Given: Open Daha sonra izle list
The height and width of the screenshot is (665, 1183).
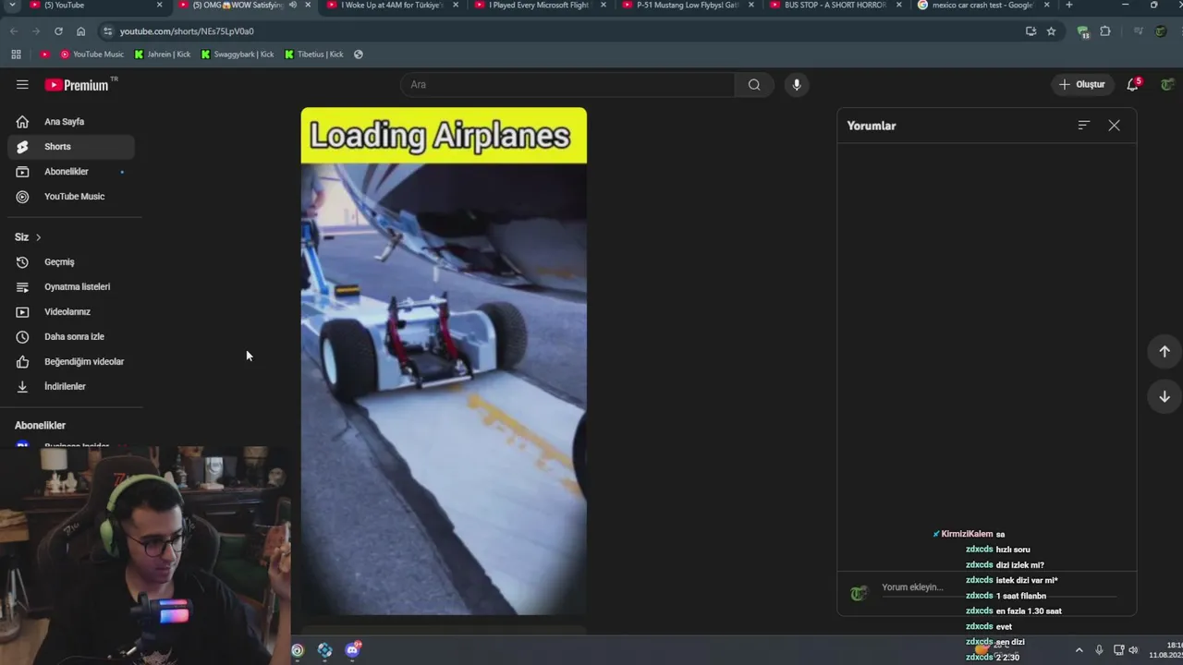Looking at the screenshot, I should coord(71,336).
